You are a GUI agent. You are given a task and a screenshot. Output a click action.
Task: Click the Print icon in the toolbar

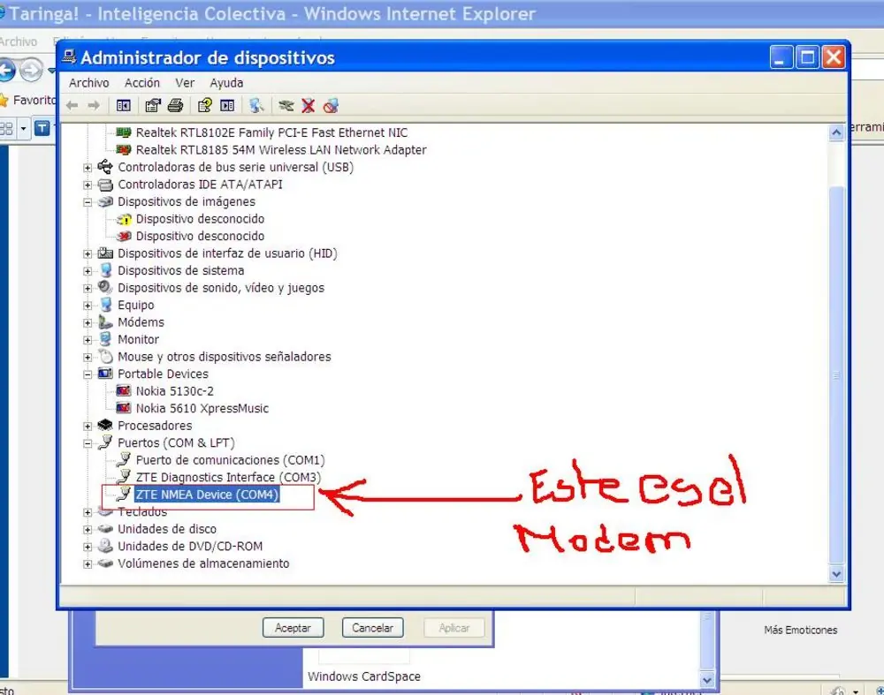coord(175,105)
